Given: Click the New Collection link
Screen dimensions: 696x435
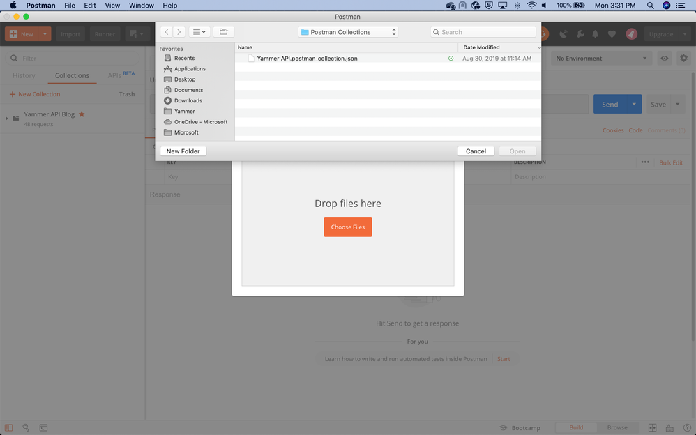Looking at the screenshot, I should click(35, 94).
